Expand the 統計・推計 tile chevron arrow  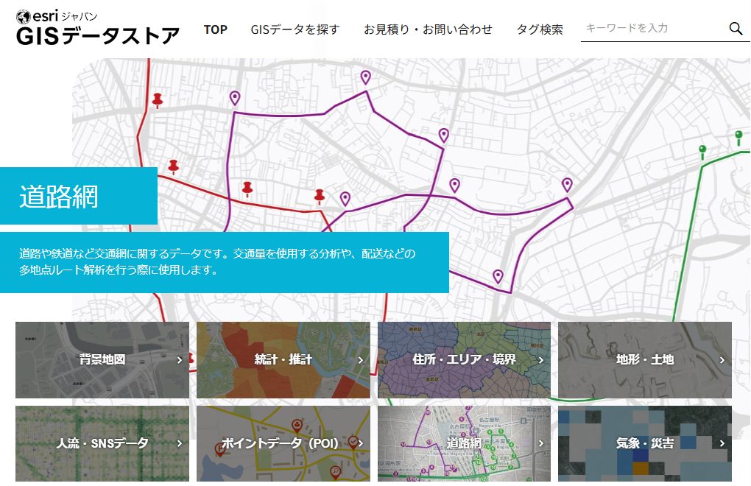click(x=361, y=360)
